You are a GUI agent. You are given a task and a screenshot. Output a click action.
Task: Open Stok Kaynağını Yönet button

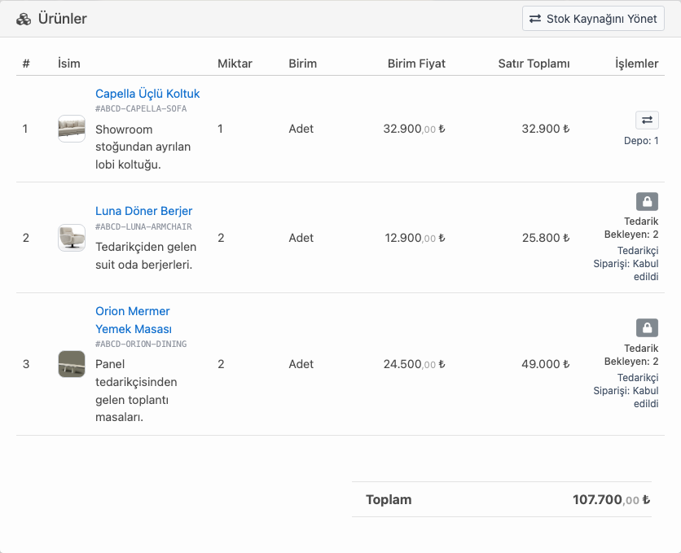[593, 19]
